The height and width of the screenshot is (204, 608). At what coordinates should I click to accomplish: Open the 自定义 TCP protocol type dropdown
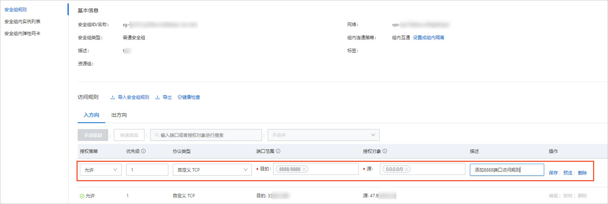(212, 170)
